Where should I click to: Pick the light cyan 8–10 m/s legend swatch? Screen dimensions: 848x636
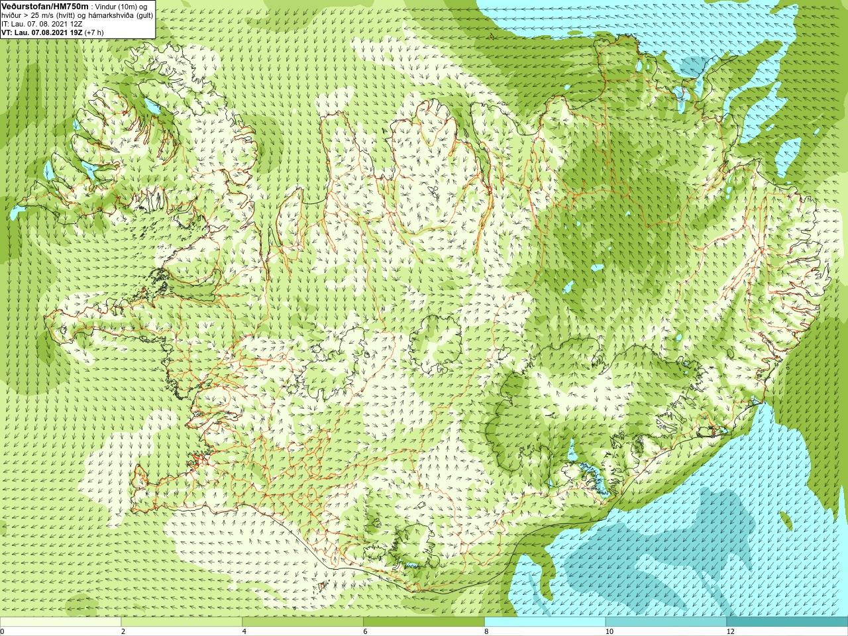(545, 621)
